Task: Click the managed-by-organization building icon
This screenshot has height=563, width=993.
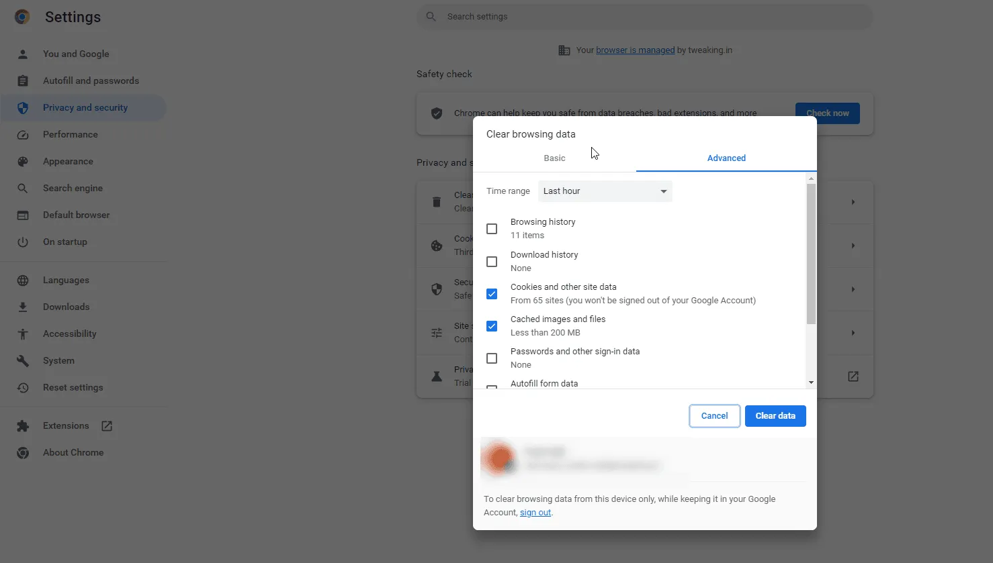Action: [564, 50]
